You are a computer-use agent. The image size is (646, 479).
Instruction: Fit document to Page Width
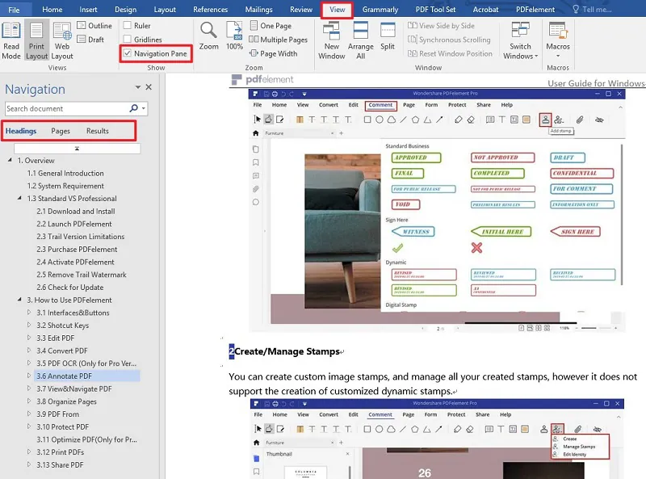click(x=274, y=53)
